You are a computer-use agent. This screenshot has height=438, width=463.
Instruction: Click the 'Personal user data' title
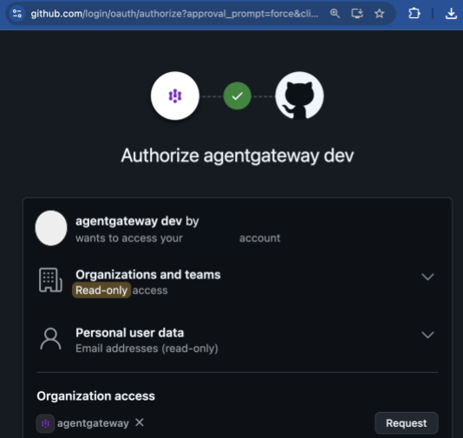[x=130, y=333]
